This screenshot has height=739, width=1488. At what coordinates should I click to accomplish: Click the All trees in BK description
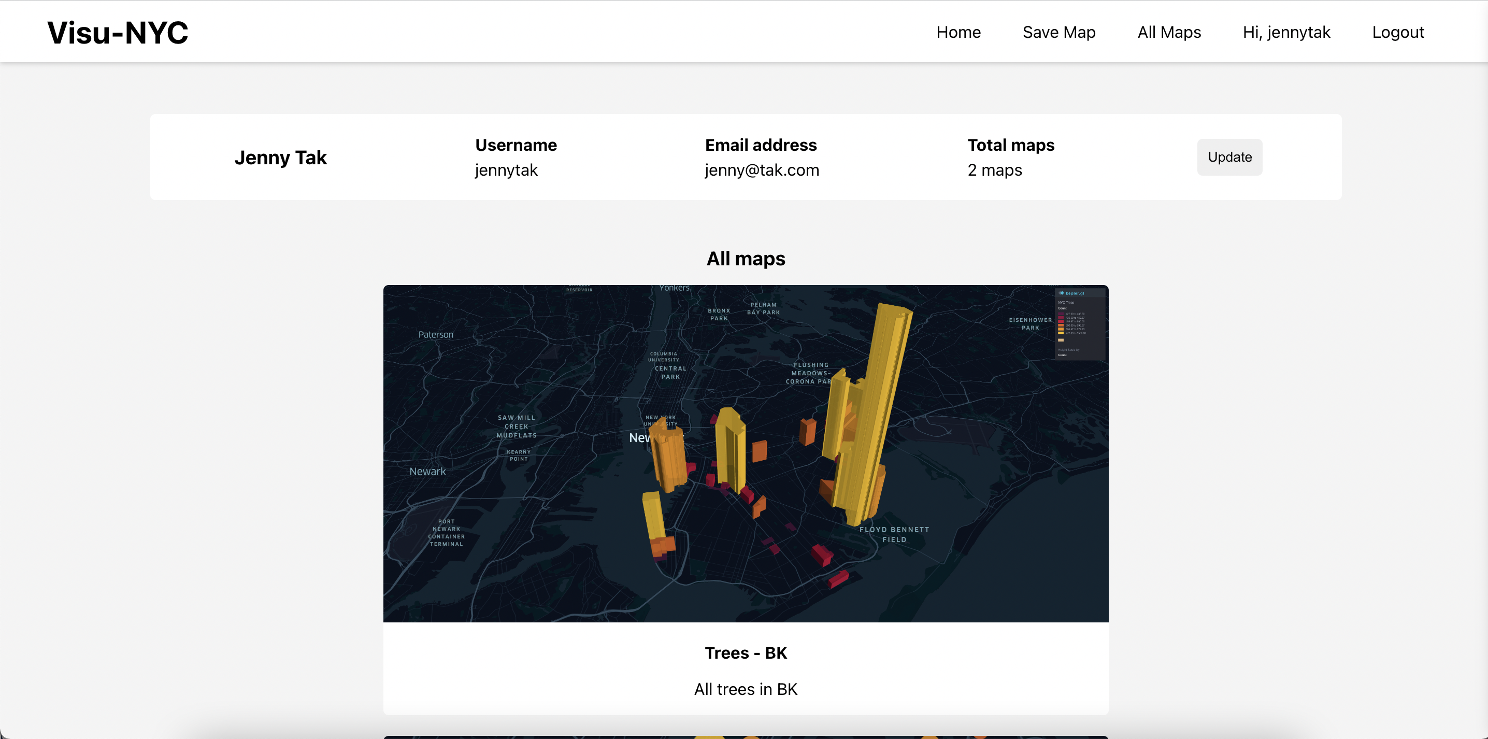coord(745,689)
